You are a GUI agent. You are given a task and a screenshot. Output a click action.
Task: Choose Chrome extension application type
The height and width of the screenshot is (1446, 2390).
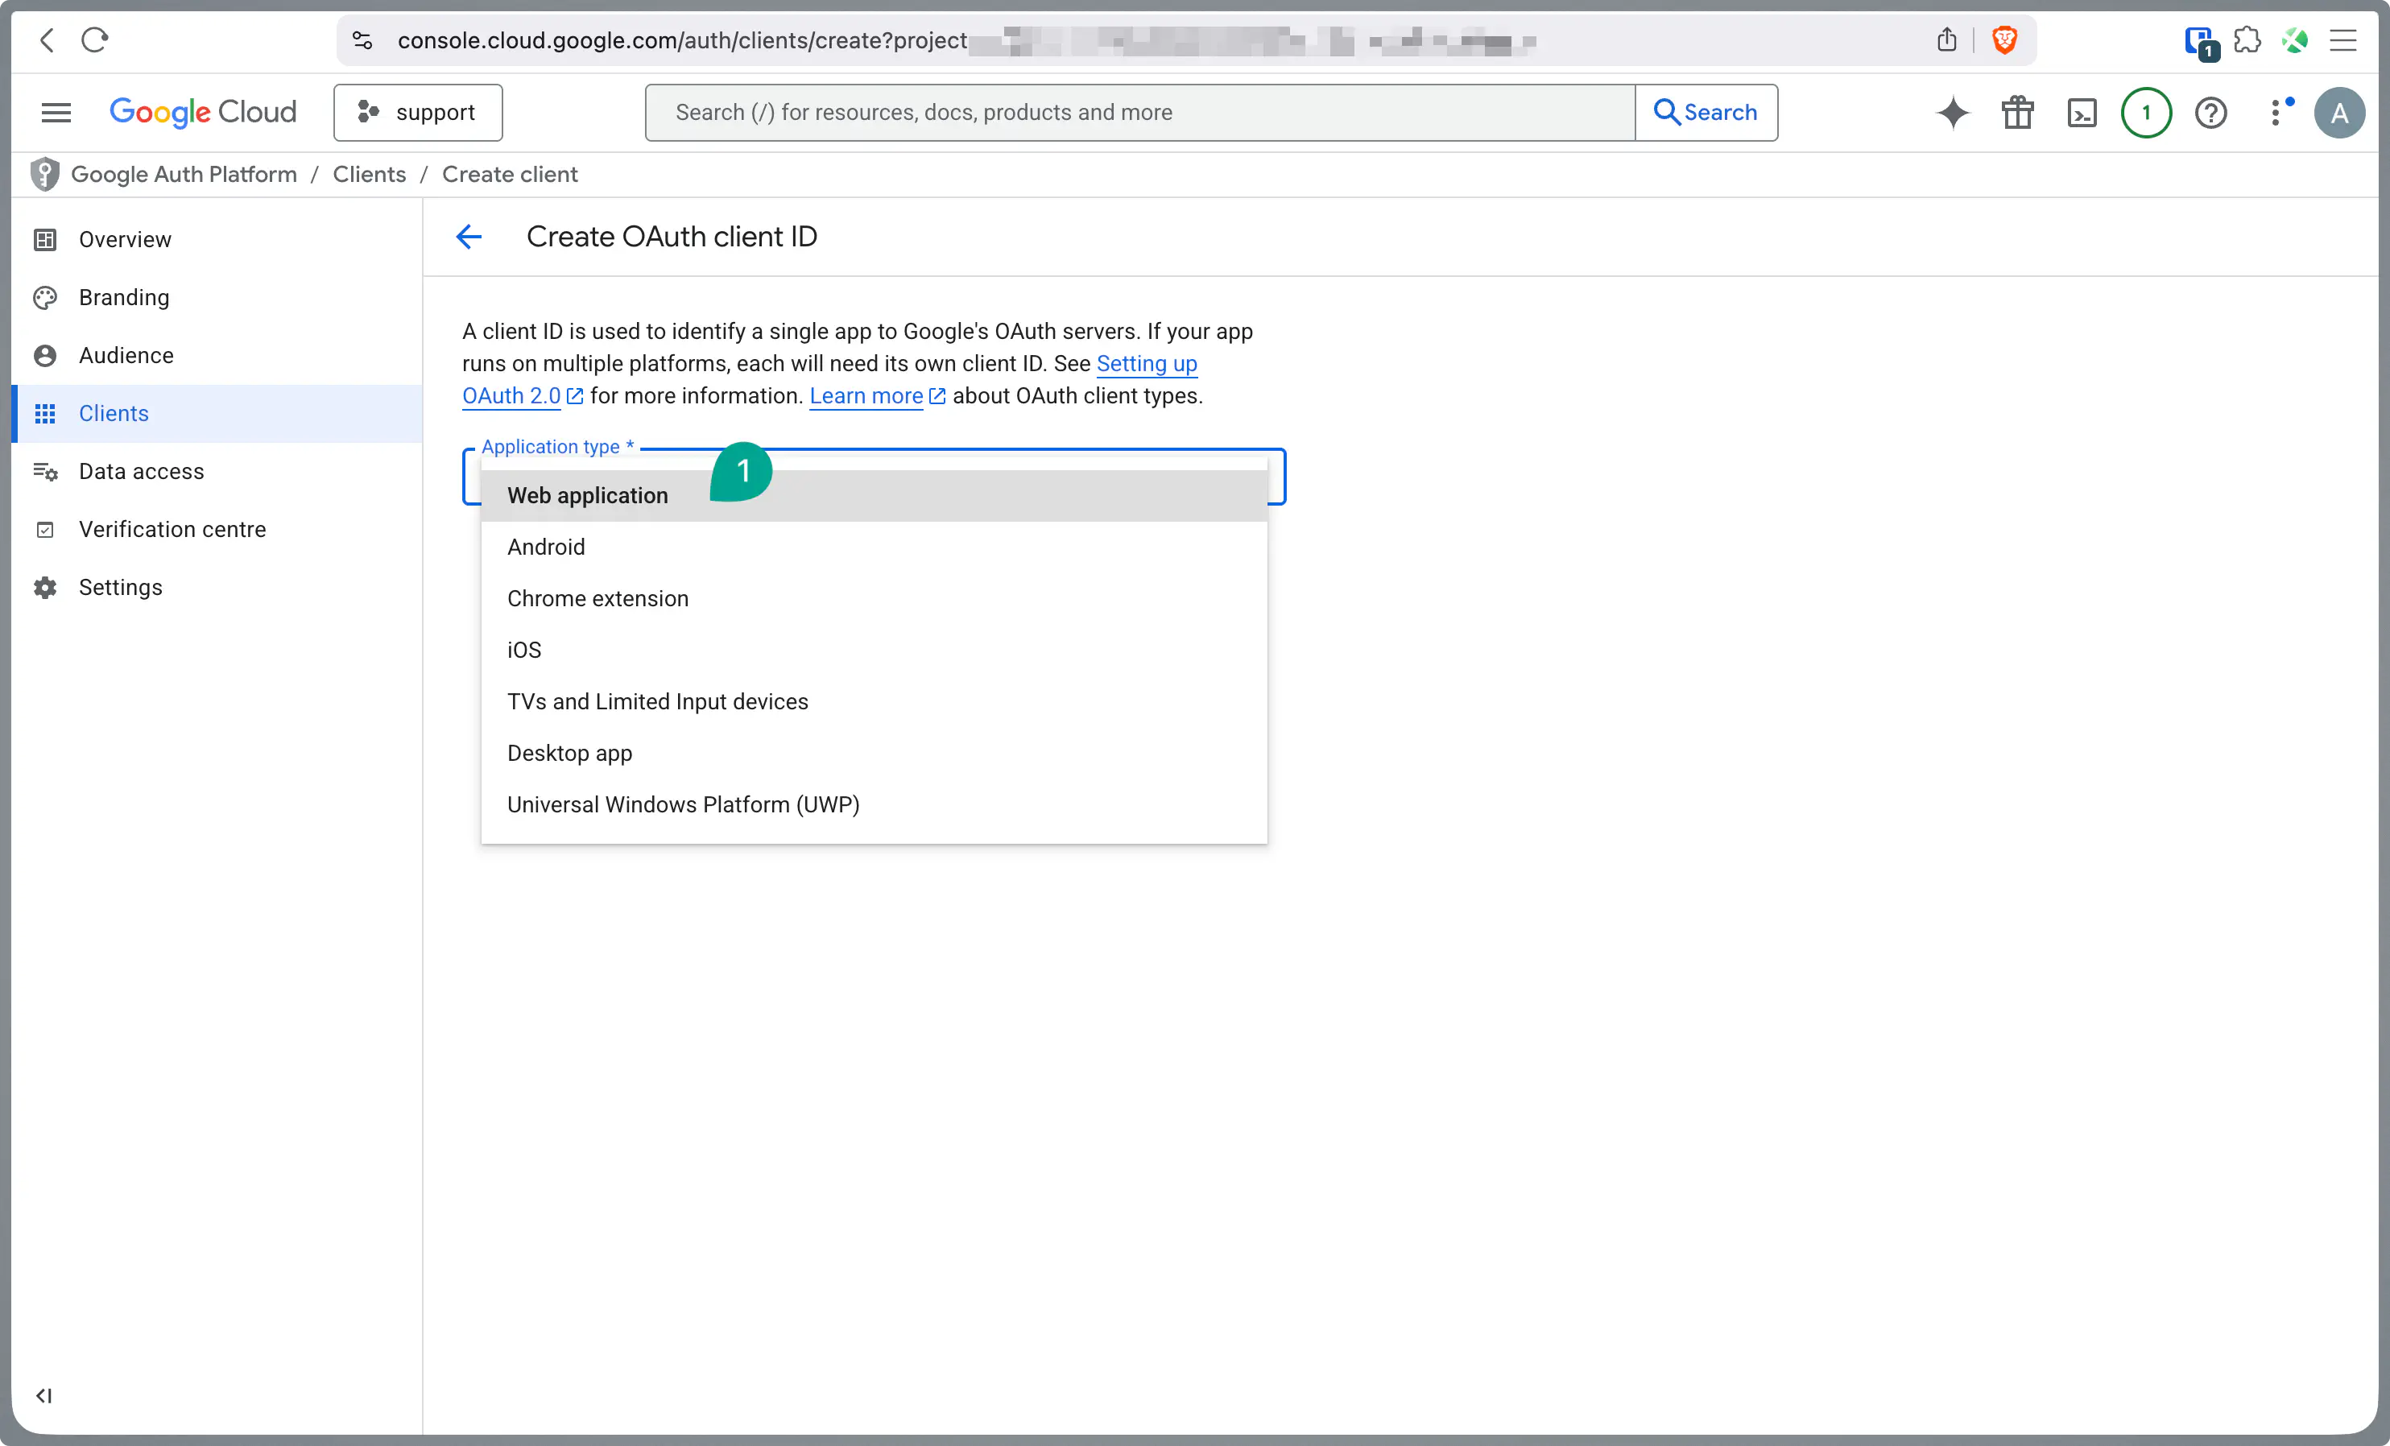tap(597, 598)
